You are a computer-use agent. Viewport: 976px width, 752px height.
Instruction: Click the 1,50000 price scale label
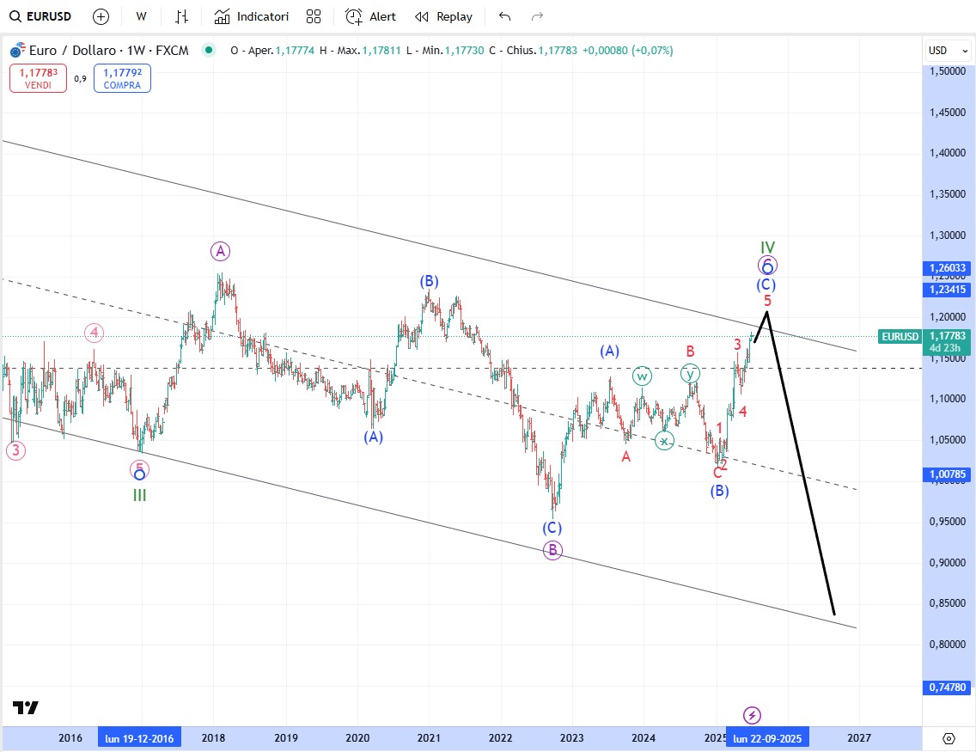click(x=948, y=71)
